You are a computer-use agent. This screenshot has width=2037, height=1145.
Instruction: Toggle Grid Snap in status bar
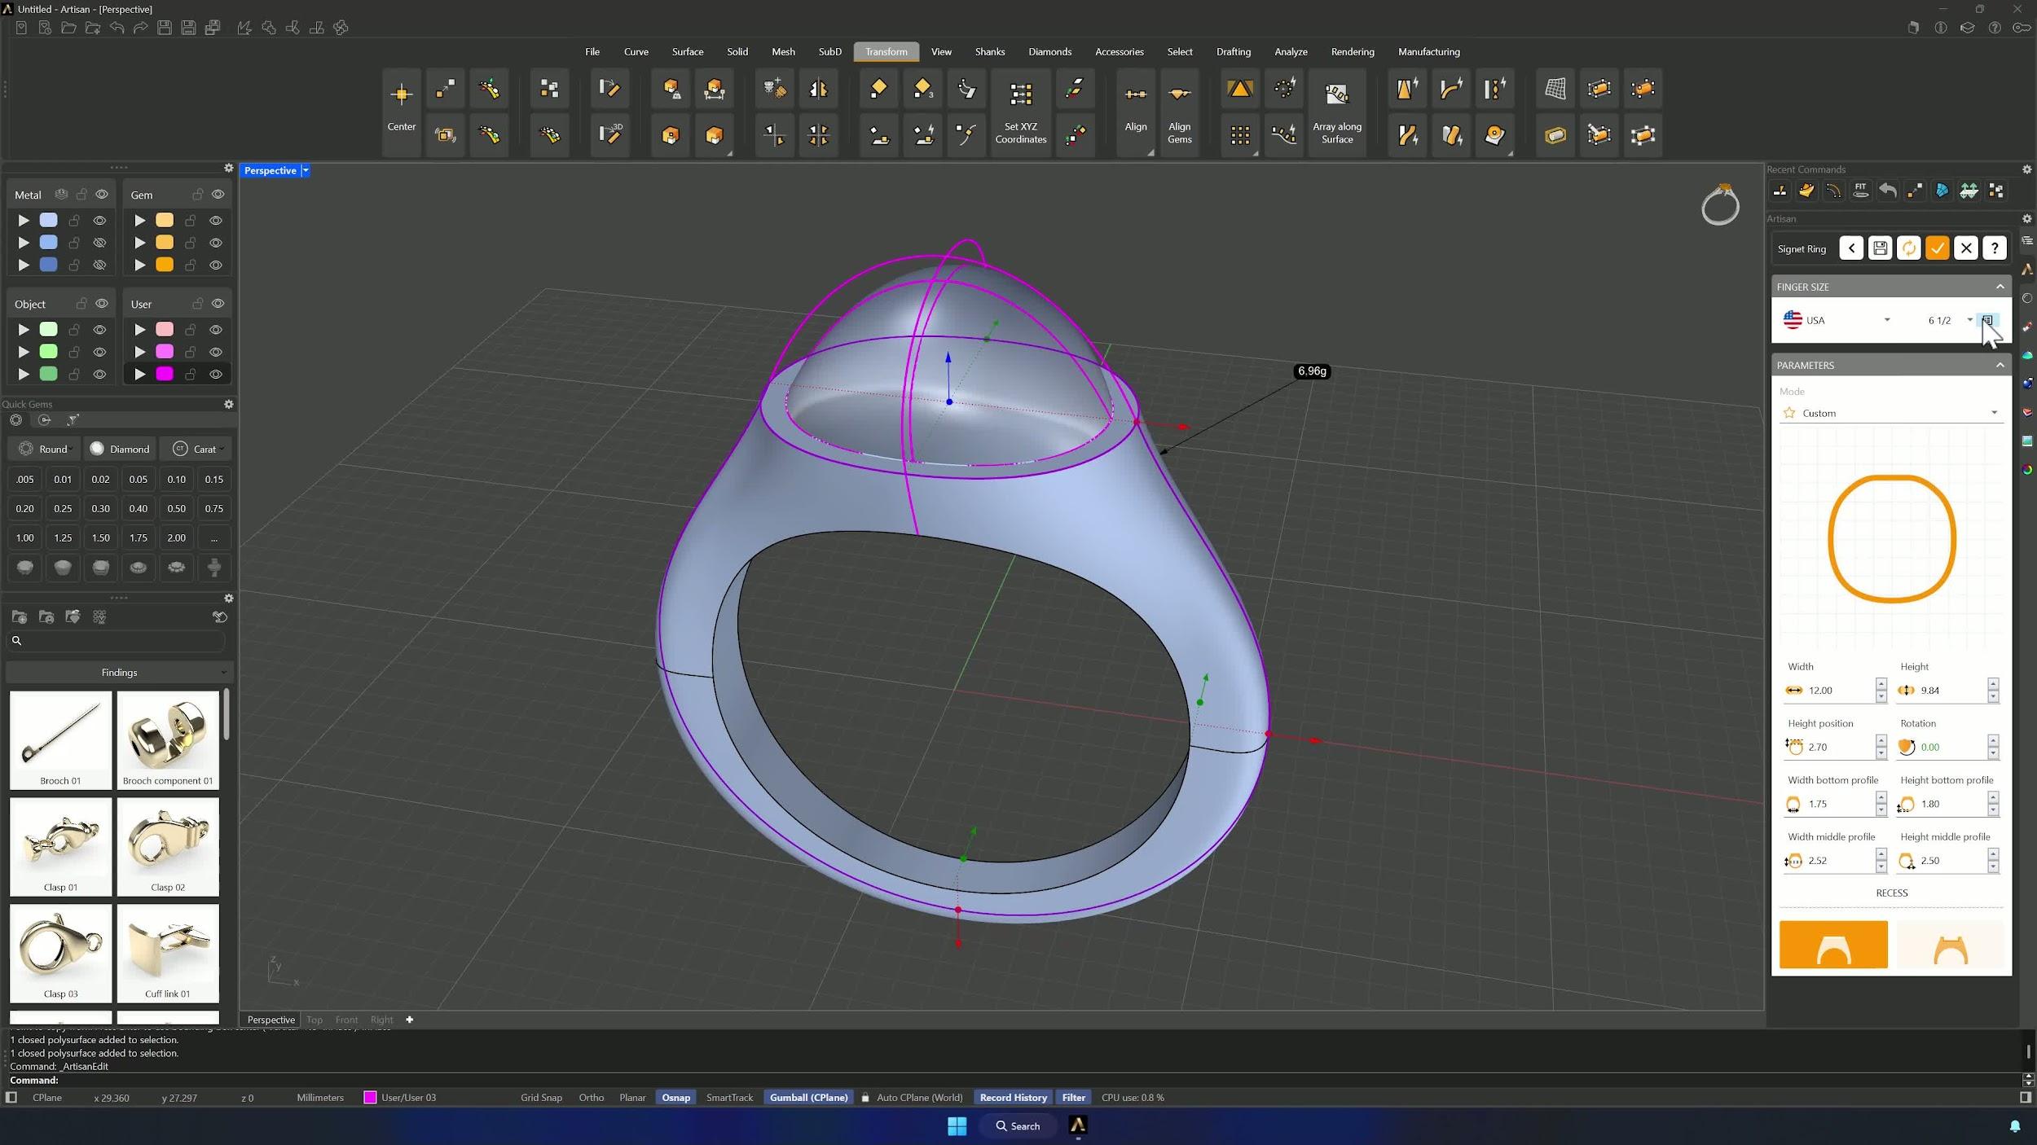[541, 1098]
